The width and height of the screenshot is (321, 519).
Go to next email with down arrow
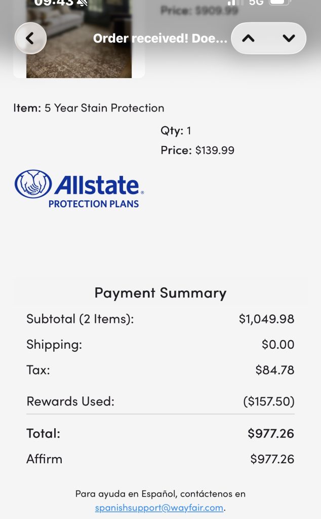(x=289, y=39)
